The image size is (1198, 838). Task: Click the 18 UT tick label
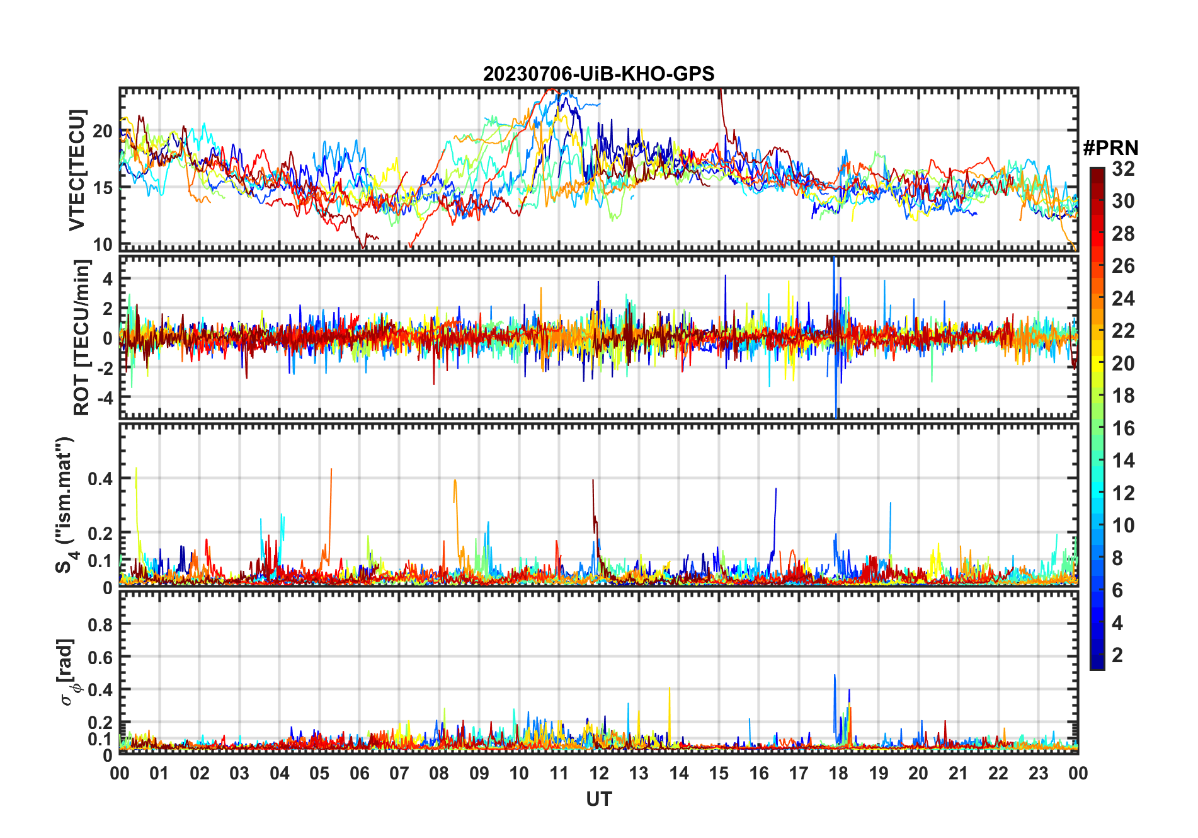coord(838,773)
